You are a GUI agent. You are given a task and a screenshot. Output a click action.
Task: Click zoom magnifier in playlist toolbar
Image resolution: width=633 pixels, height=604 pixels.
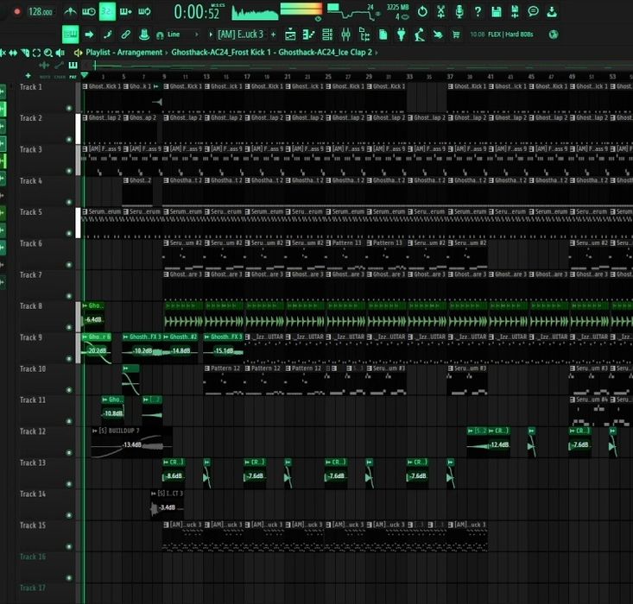point(48,53)
